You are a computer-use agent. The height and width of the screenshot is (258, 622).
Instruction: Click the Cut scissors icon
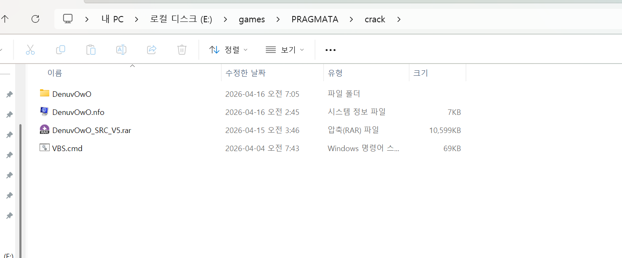30,50
